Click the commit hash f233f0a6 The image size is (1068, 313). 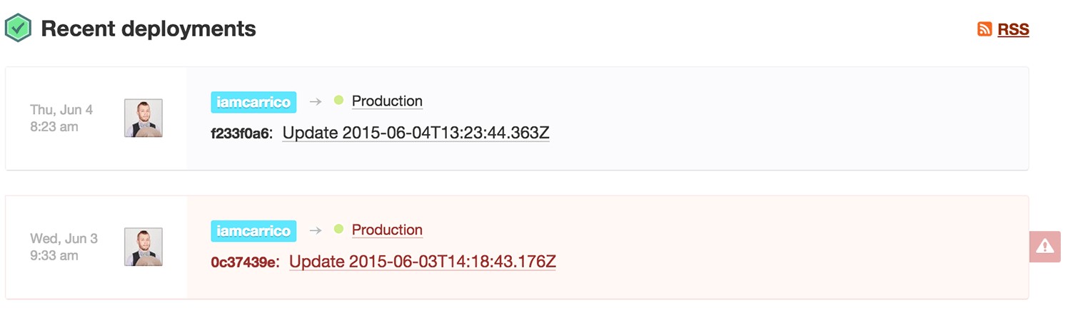(241, 134)
